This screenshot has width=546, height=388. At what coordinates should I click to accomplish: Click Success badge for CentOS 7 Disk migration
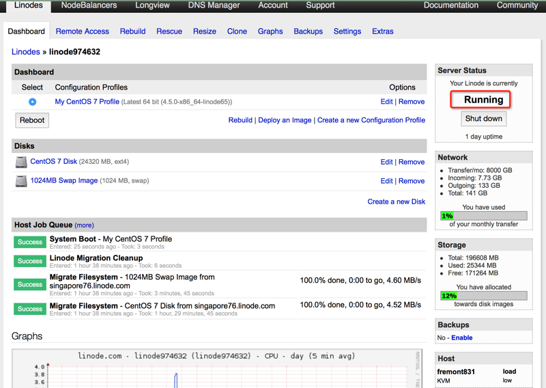click(30, 309)
